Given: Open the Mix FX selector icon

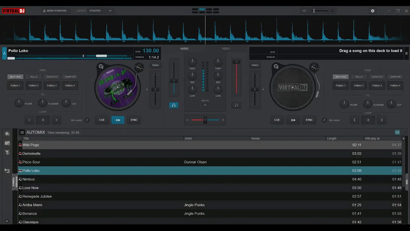Looking at the screenshot, I should pyautogui.click(x=205, y=105).
